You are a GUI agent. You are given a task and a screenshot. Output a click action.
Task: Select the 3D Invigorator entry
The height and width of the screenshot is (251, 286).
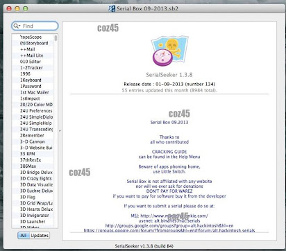pos(33,216)
